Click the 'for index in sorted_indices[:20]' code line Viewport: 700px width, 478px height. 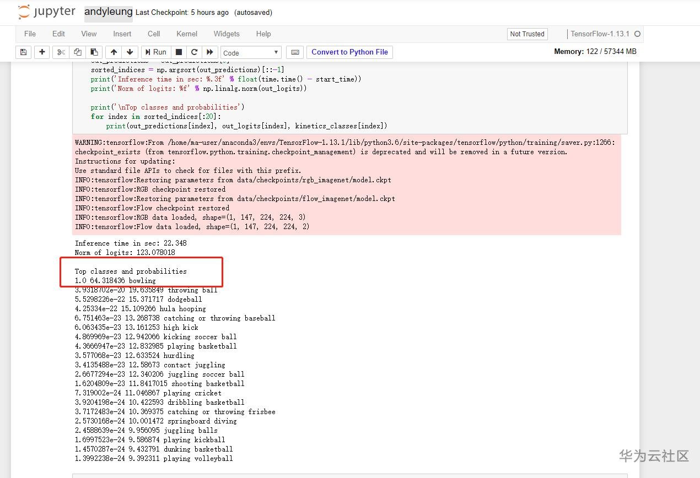156,117
